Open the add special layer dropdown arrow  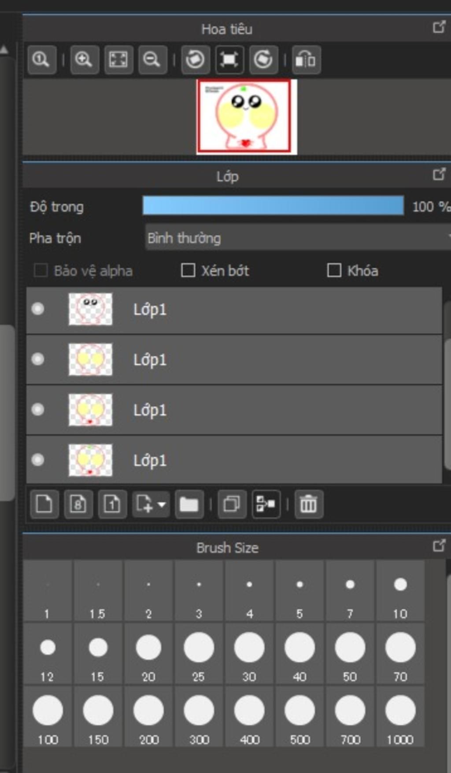click(x=162, y=504)
